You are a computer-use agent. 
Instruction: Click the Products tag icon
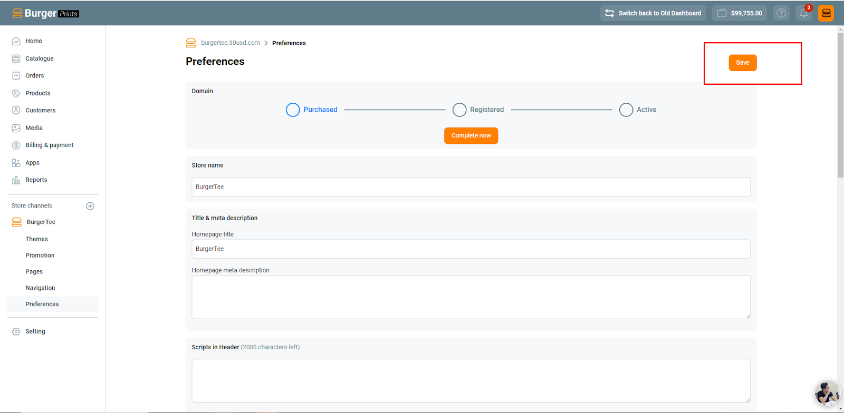[x=16, y=93]
